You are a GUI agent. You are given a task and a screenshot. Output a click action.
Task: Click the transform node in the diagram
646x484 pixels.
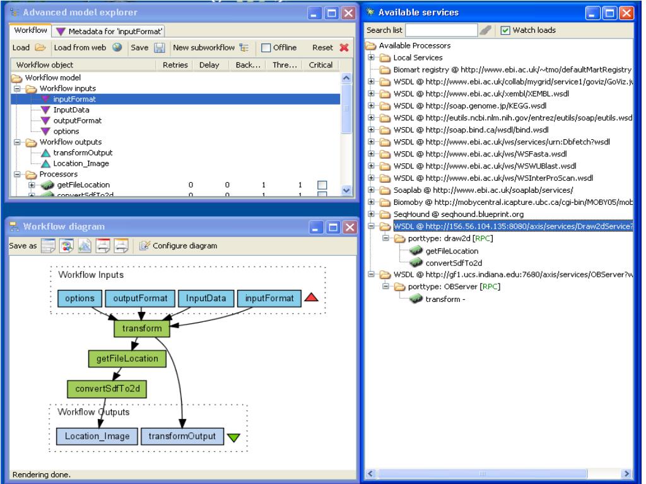pyautogui.click(x=142, y=328)
